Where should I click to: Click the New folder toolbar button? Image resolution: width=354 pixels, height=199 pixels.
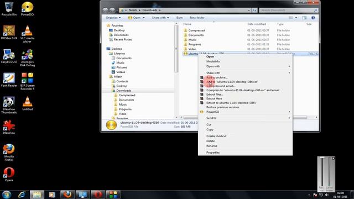point(197,18)
